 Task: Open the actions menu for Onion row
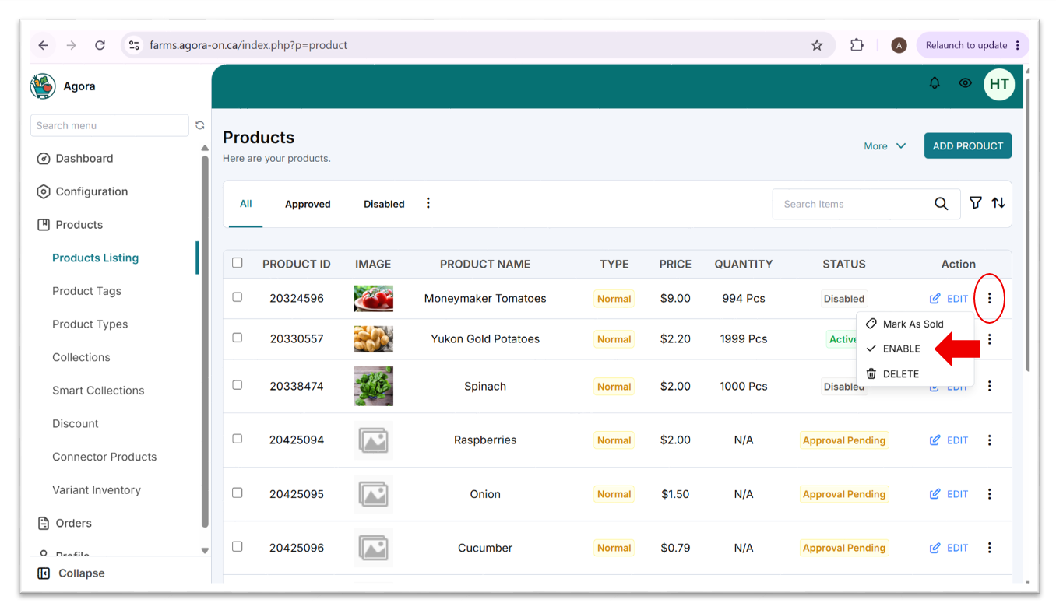pos(990,494)
